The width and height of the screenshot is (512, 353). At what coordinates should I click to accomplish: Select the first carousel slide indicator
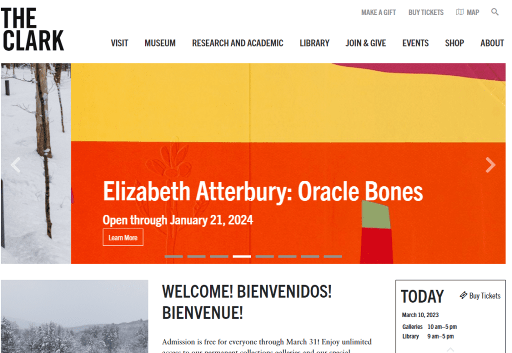(173, 256)
